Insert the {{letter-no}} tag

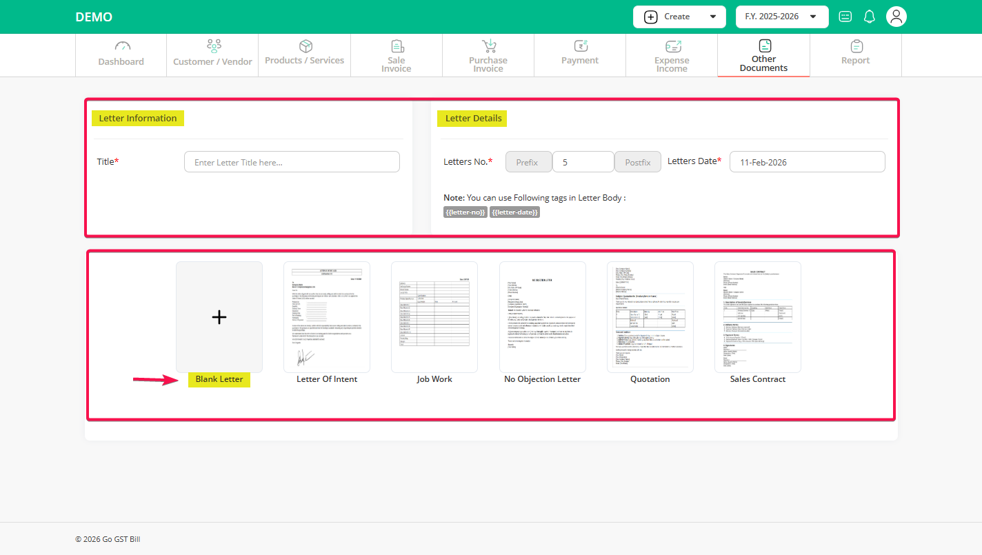click(465, 212)
